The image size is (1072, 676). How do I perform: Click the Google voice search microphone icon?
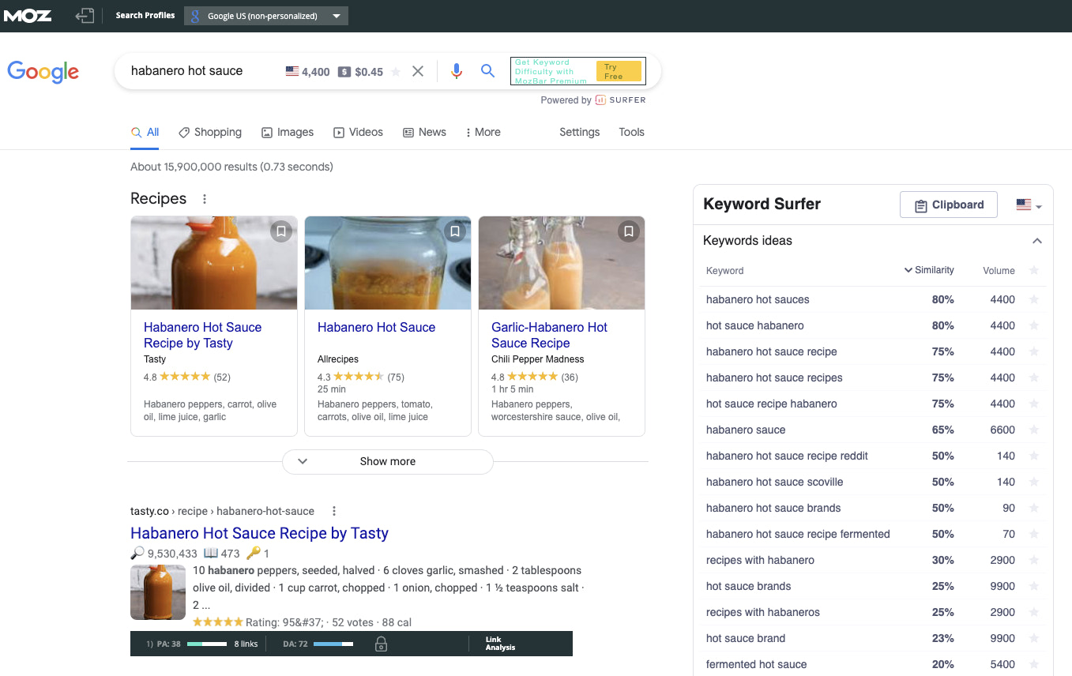click(457, 70)
